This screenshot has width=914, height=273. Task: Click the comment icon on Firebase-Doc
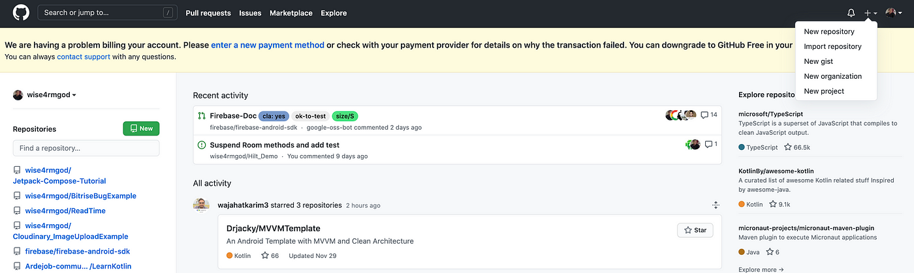(x=704, y=115)
